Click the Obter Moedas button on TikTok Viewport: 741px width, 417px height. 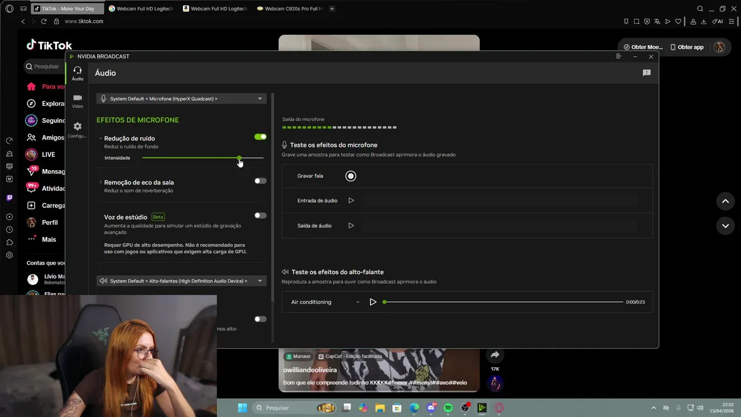pyautogui.click(x=642, y=47)
